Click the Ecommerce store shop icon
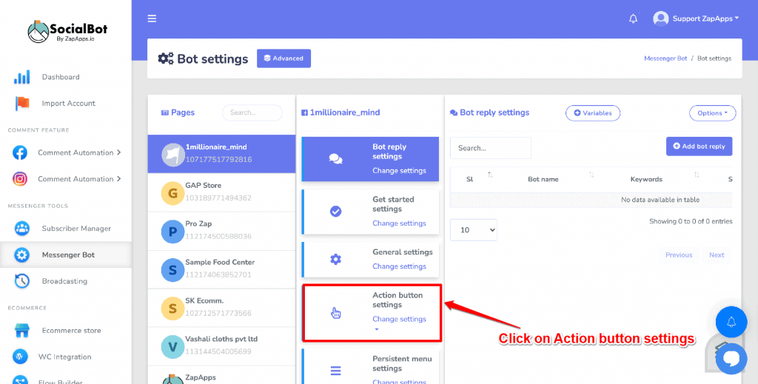This screenshot has width=758, height=384. tap(21, 331)
